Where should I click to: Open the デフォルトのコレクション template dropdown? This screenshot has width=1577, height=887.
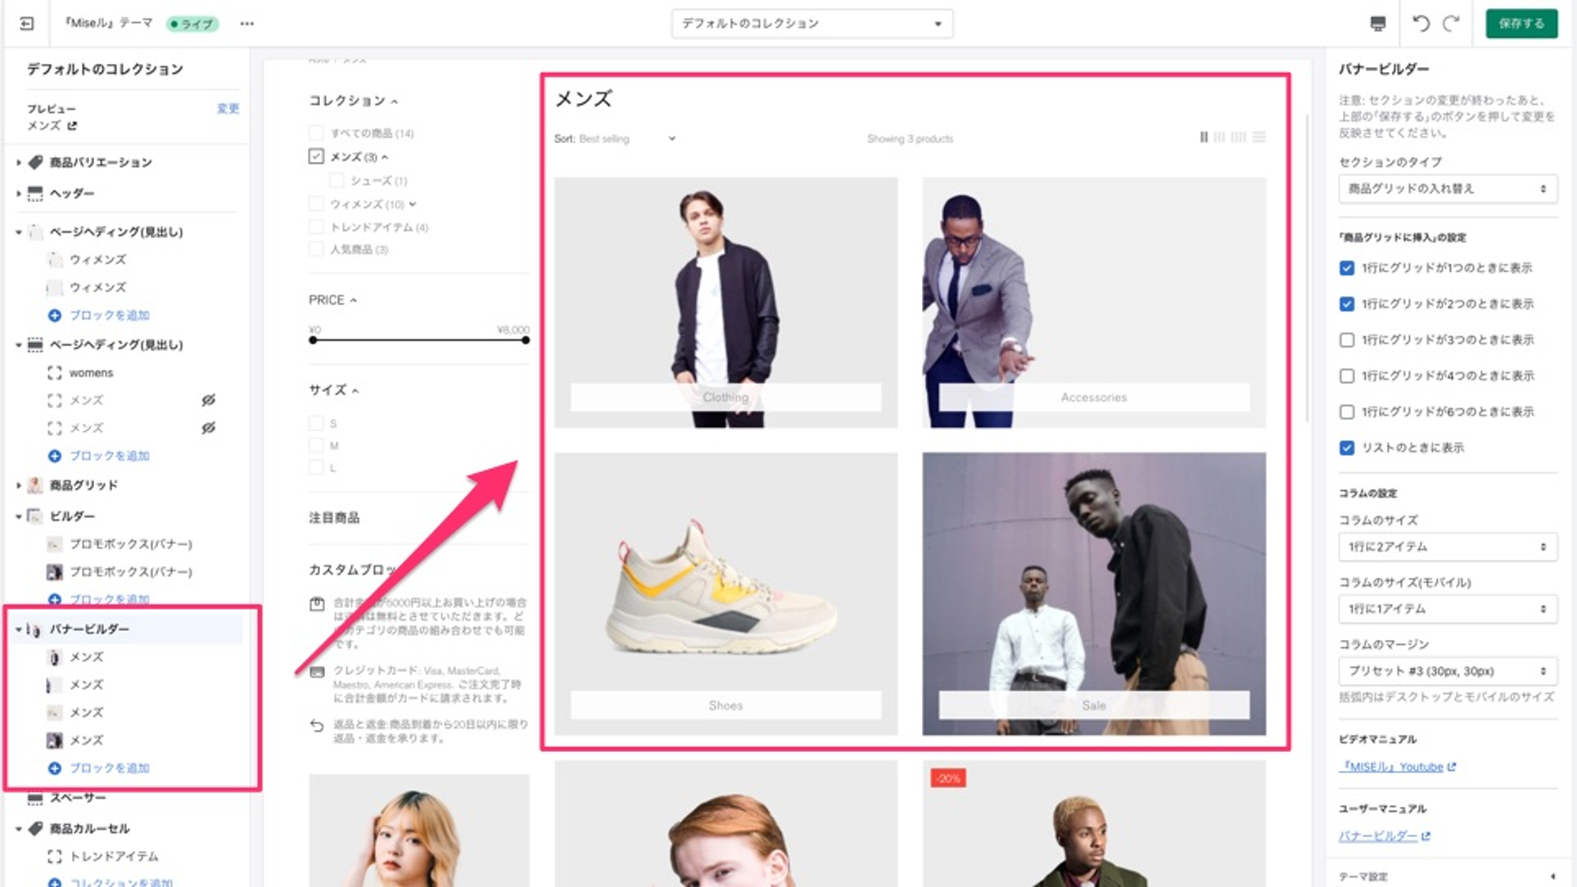(812, 24)
